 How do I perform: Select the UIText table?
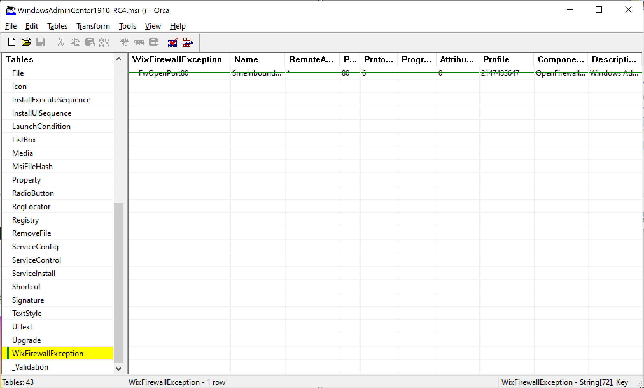pos(58,327)
